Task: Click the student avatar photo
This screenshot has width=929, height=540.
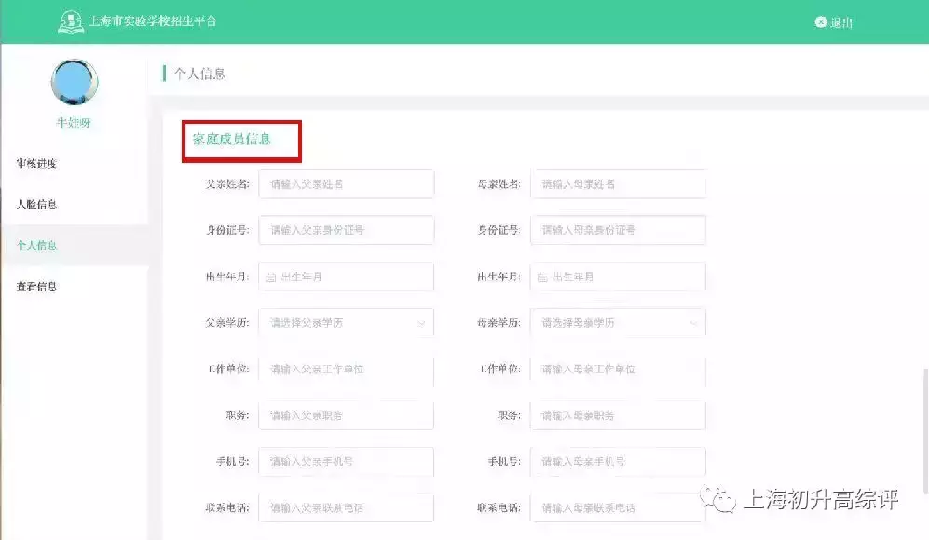Action: [x=74, y=83]
